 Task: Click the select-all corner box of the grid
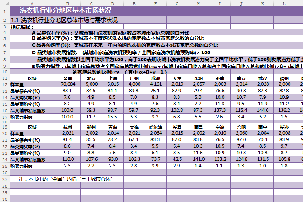[4, 3]
